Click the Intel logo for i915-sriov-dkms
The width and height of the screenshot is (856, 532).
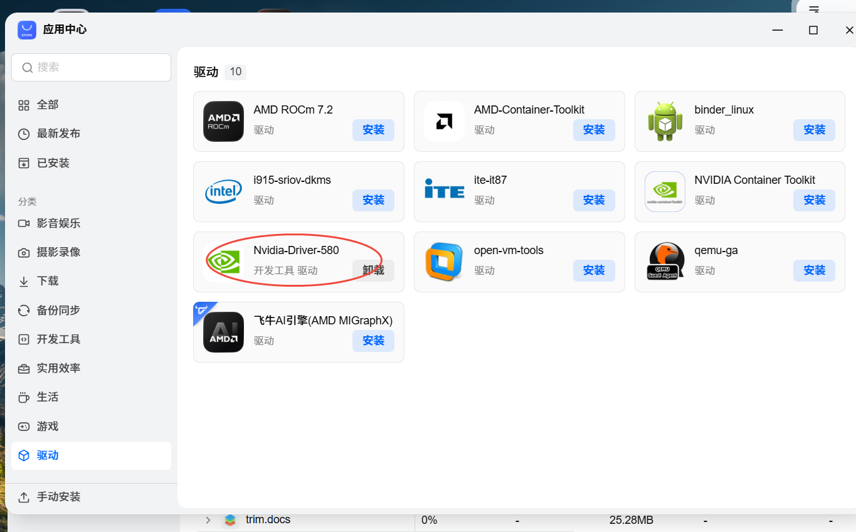[x=223, y=191]
